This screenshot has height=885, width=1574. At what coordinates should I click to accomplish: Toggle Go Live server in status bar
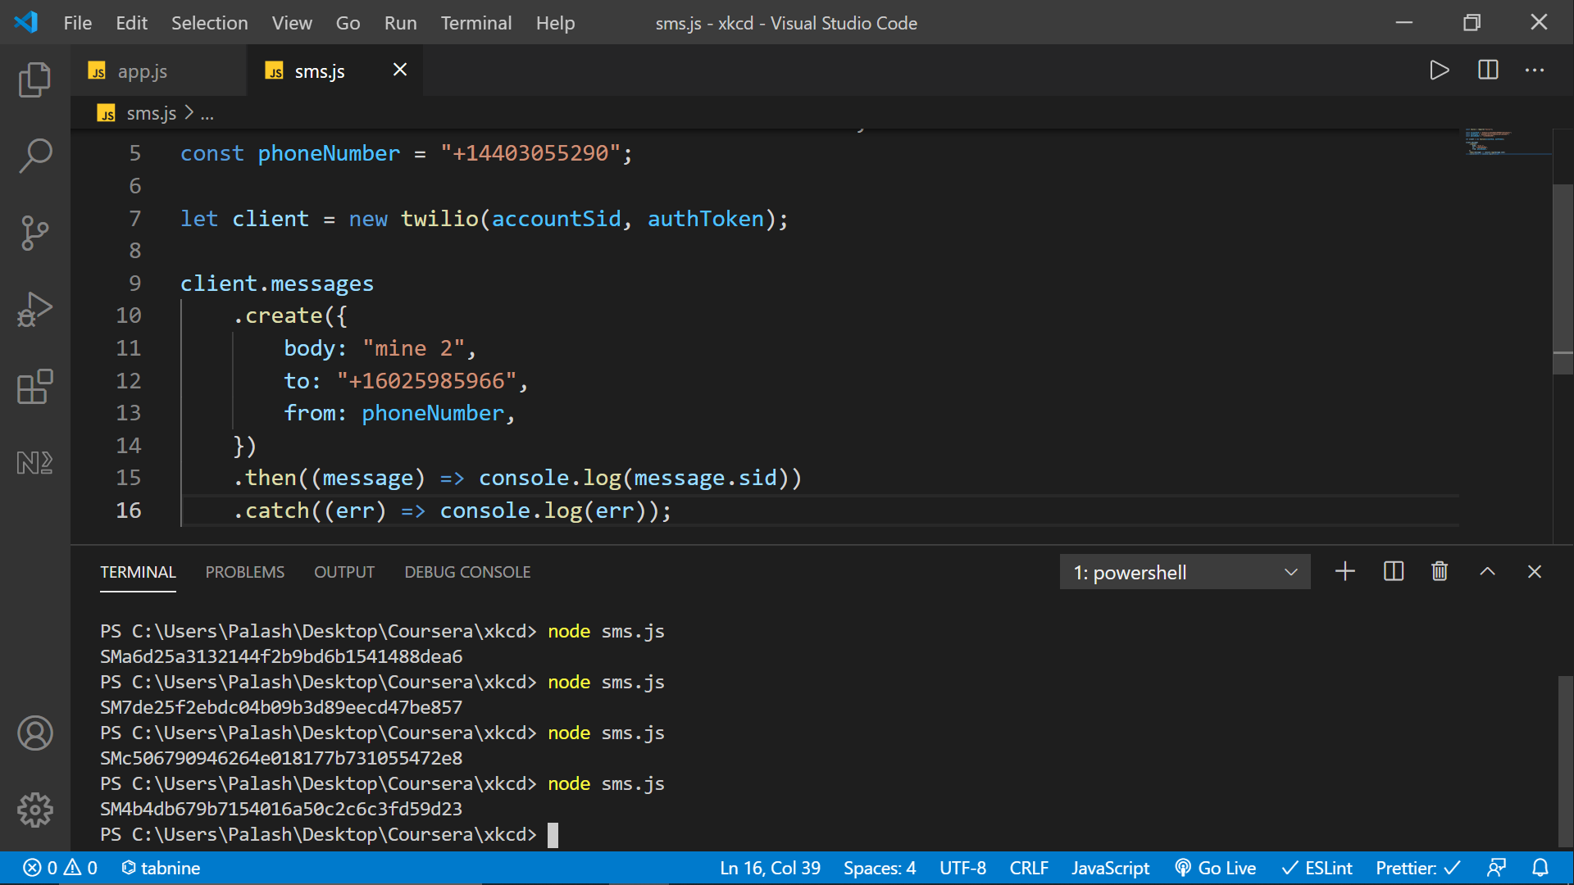point(1216,868)
